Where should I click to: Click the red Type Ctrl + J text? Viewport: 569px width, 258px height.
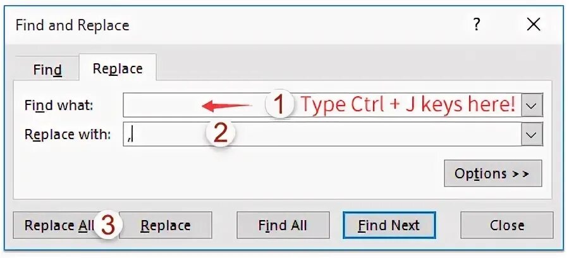click(408, 104)
